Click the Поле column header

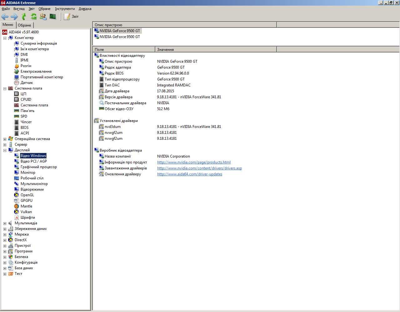(124, 49)
